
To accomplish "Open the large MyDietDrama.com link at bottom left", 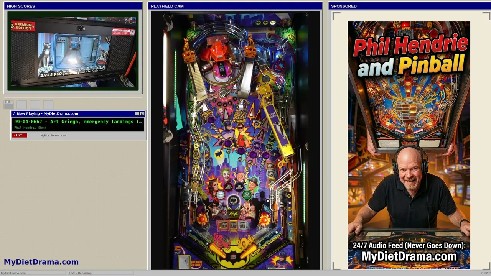I will click(41, 262).
